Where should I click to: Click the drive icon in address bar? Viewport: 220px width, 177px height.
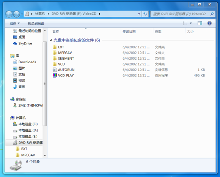[27, 14]
